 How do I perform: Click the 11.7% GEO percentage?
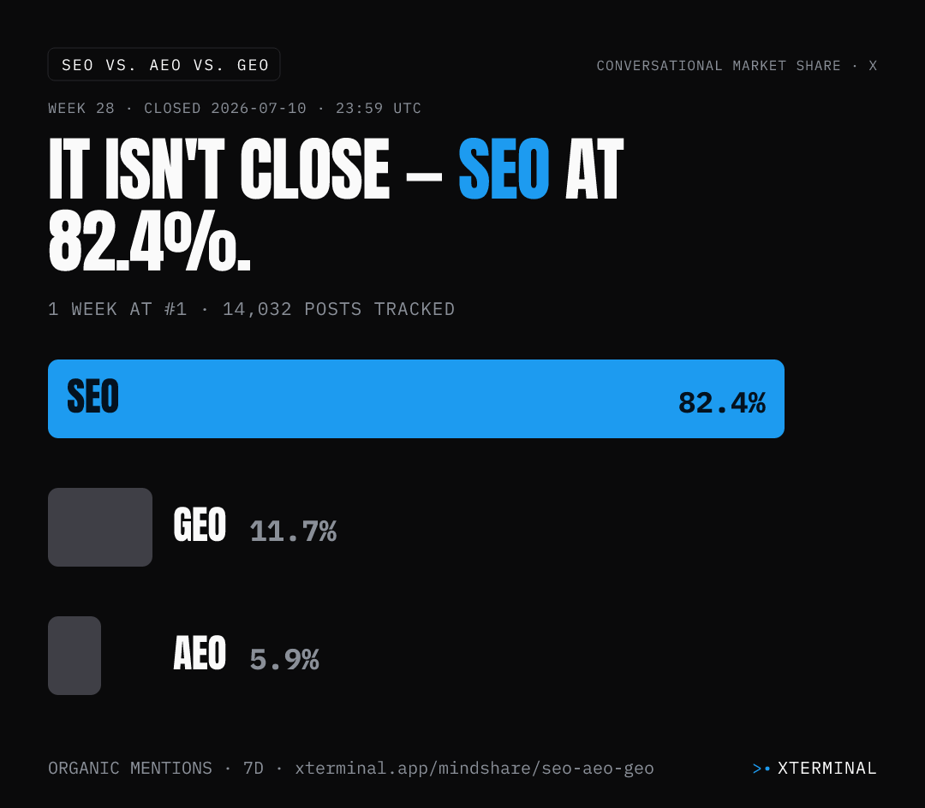click(293, 531)
